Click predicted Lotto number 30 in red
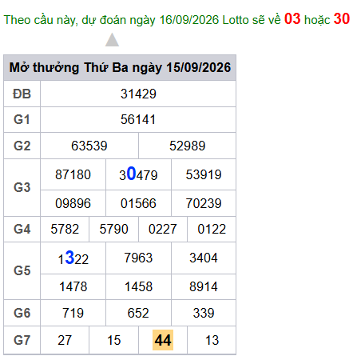 (342, 19)
